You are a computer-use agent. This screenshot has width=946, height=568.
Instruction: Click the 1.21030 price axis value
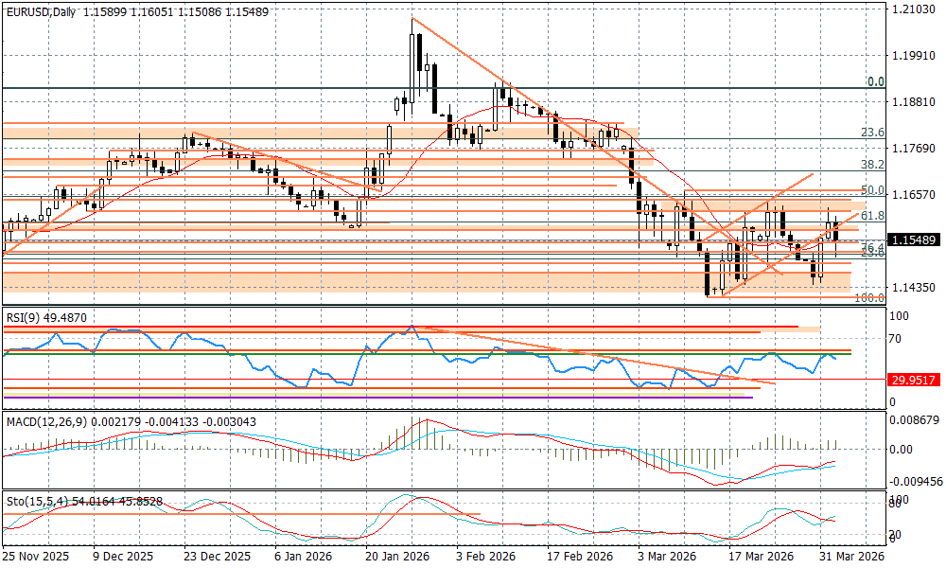pyautogui.click(x=915, y=9)
